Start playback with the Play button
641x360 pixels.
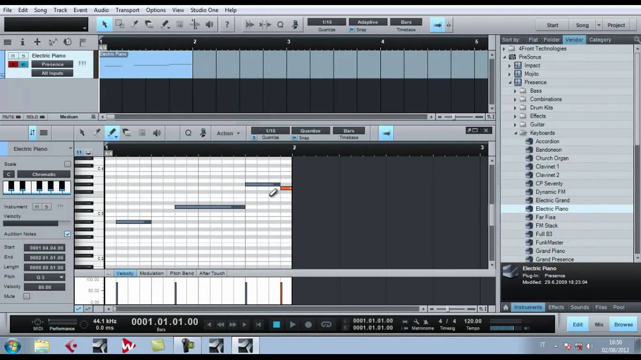pyautogui.click(x=292, y=324)
